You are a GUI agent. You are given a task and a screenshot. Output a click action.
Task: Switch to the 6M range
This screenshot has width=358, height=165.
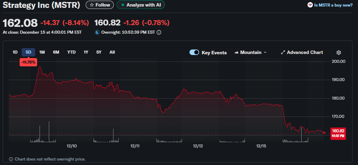tap(56, 52)
